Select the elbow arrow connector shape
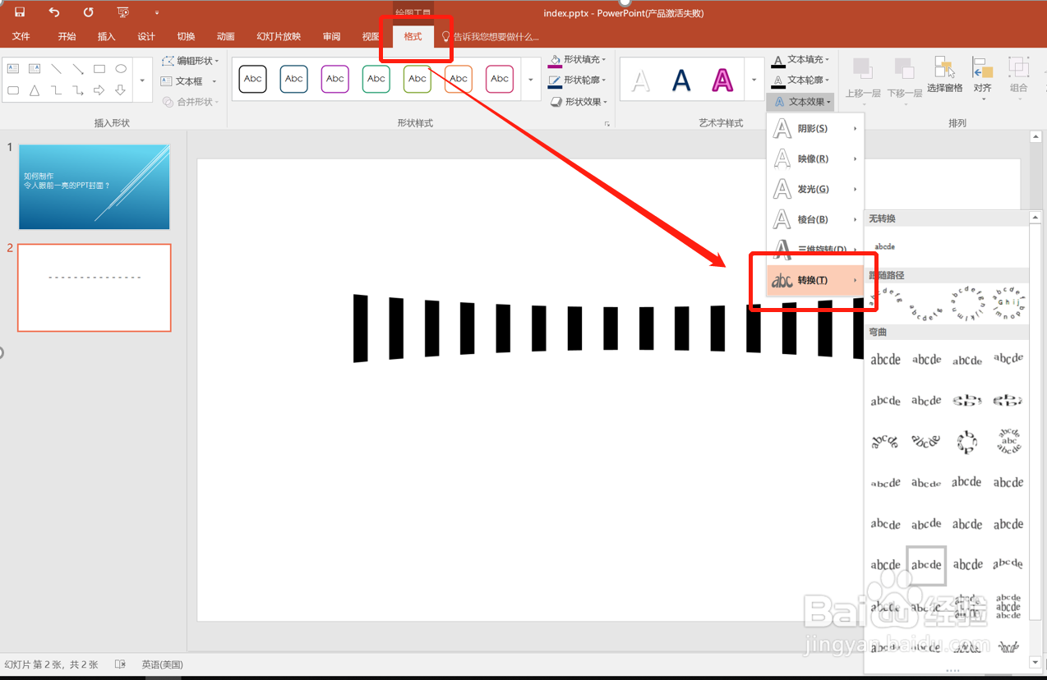The height and width of the screenshot is (680, 1047). click(x=78, y=90)
